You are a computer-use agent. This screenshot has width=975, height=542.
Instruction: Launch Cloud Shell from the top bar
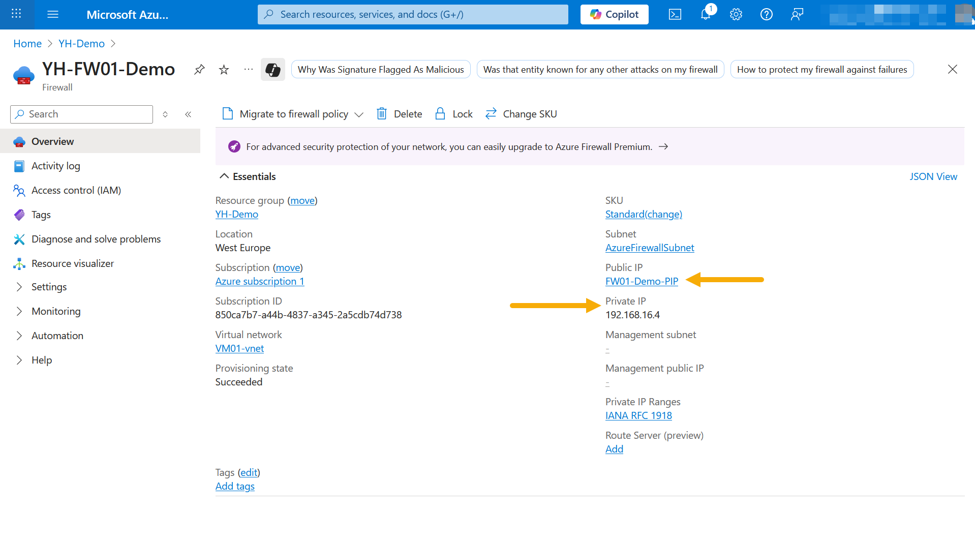click(x=675, y=14)
